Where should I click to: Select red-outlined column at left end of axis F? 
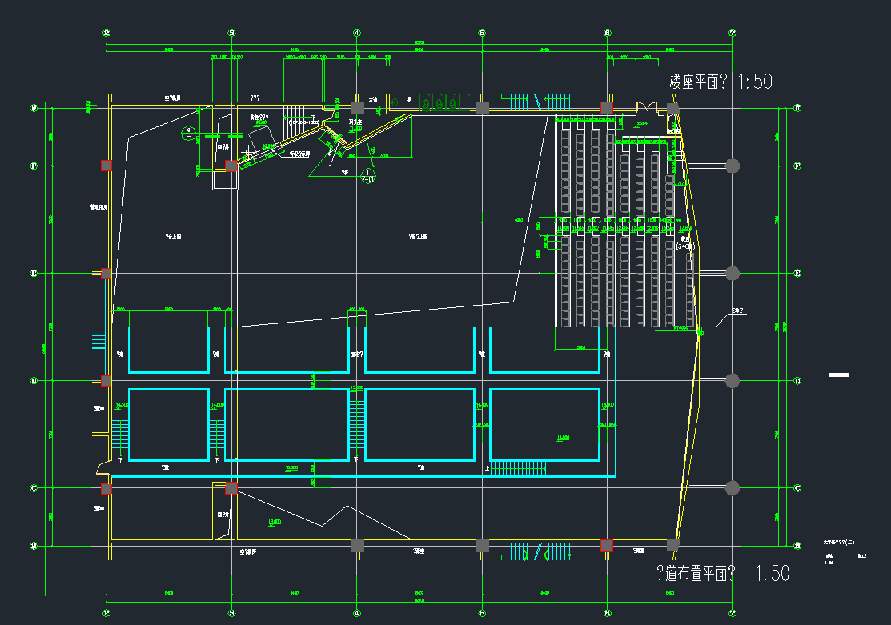pyautogui.click(x=106, y=166)
